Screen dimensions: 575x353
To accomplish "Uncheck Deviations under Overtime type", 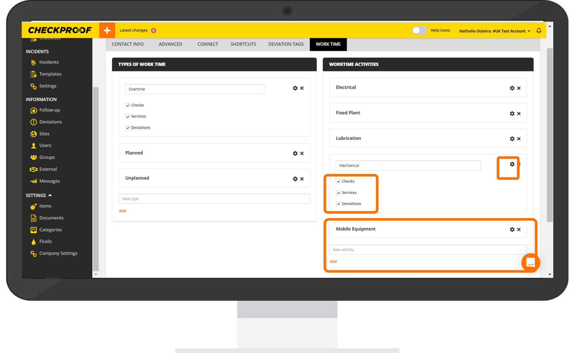I will coord(128,128).
